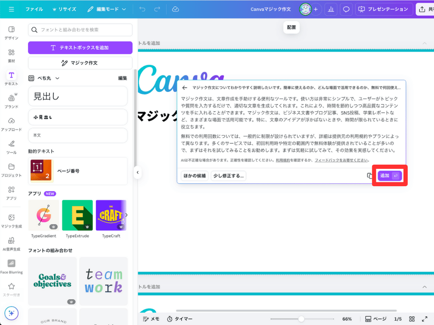Collapse the side panel with the arrow
Image resolution: width=434 pixels, height=325 pixels.
(138, 173)
